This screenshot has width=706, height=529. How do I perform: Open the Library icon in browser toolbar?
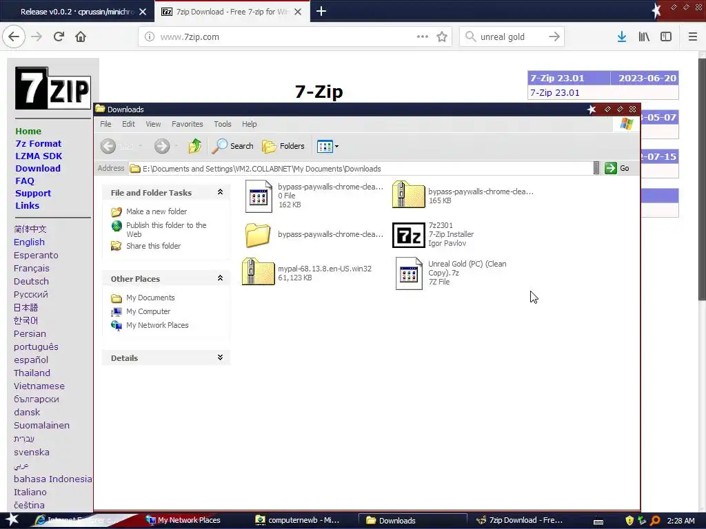(x=644, y=37)
